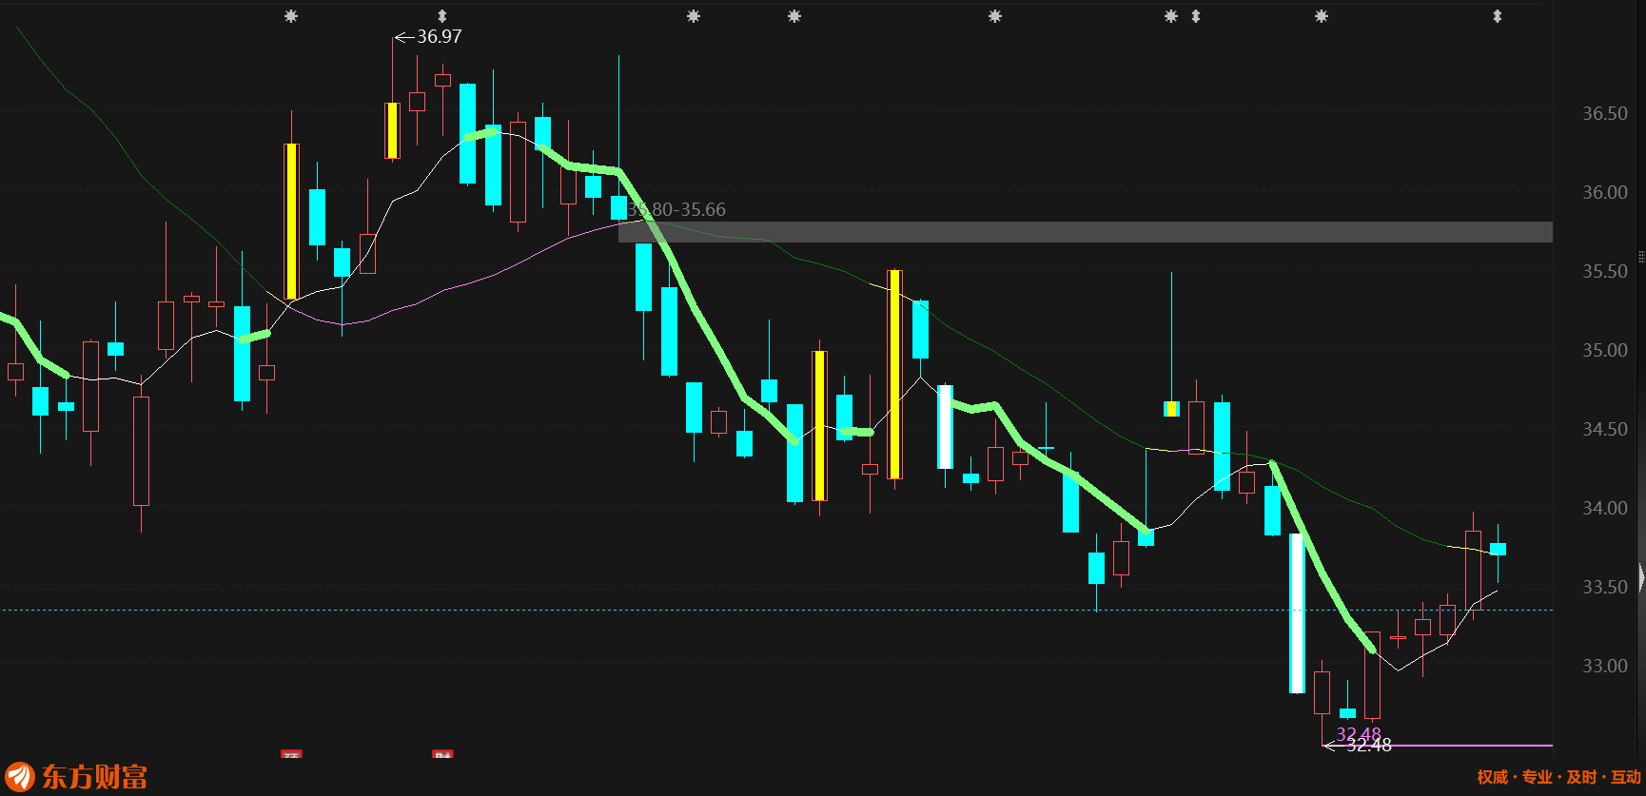Click the 东方财富 brand text
Viewport: 1646px width, 796px height.
[x=94, y=777]
